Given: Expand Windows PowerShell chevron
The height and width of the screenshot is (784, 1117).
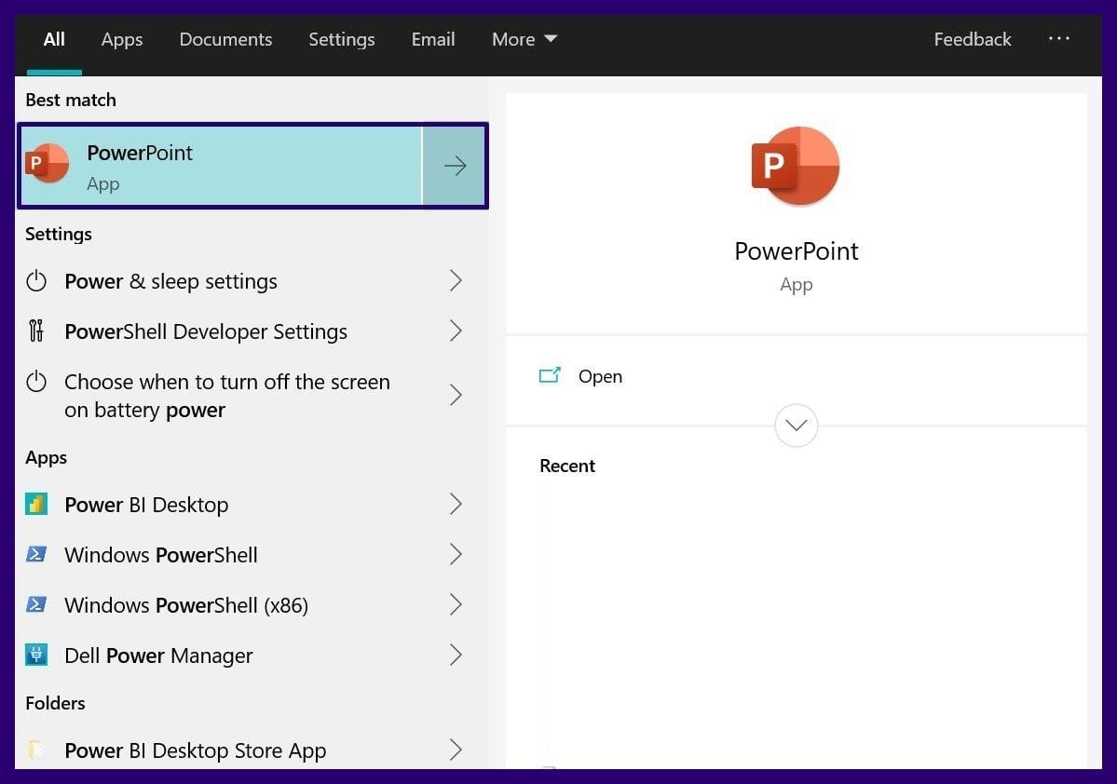Looking at the screenshot, I should (456, 554).
